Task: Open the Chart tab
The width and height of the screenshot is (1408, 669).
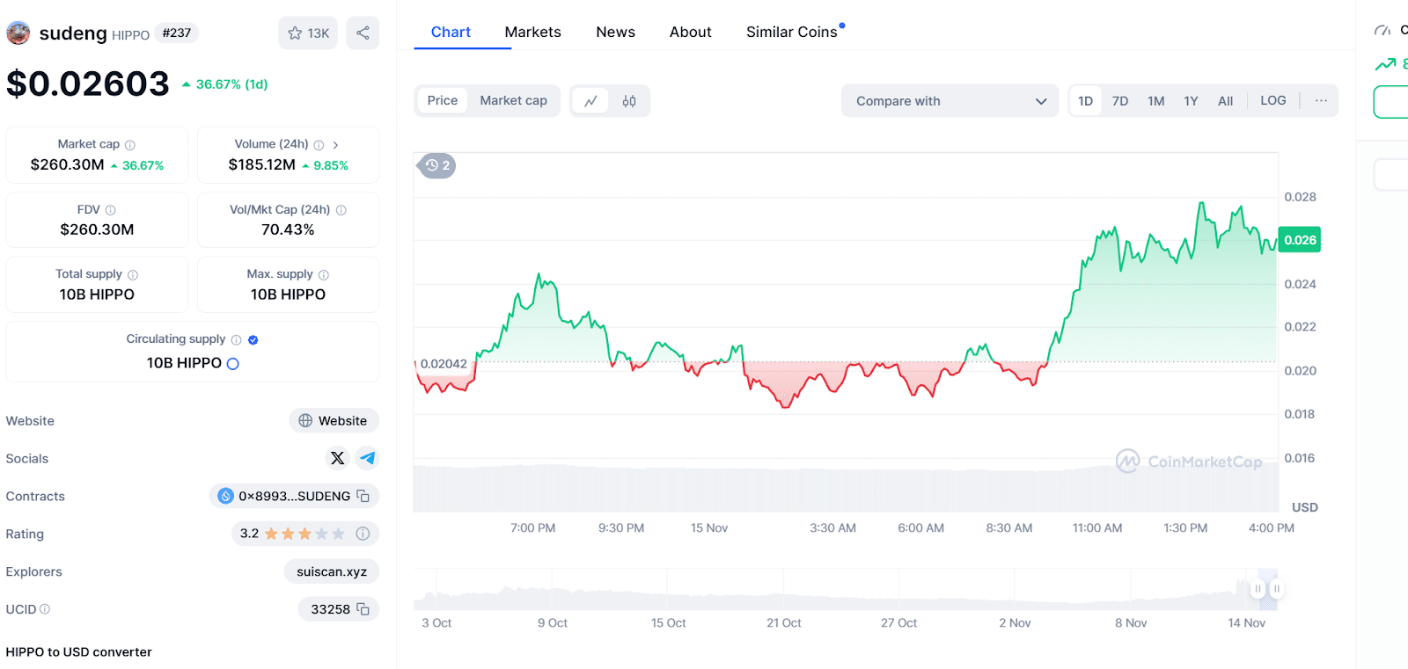Action: pyautogui.click(x=451, y=32)
